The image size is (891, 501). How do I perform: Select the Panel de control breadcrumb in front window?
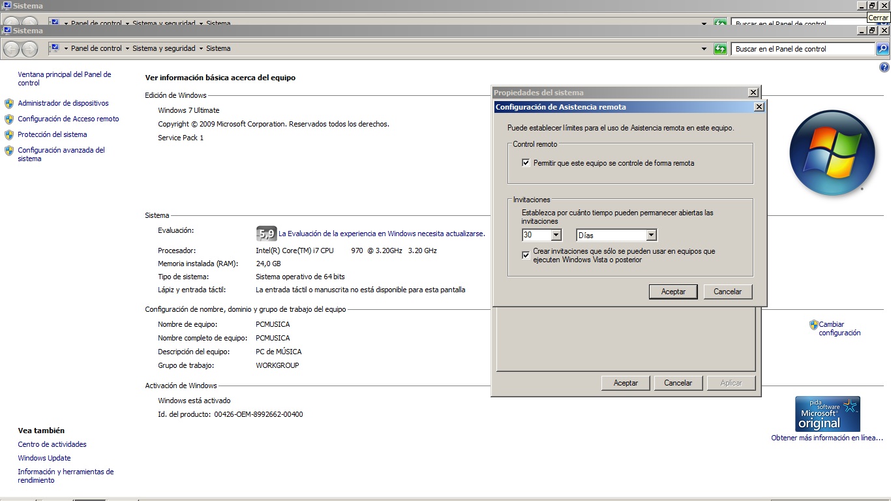(x=96, y=48)
